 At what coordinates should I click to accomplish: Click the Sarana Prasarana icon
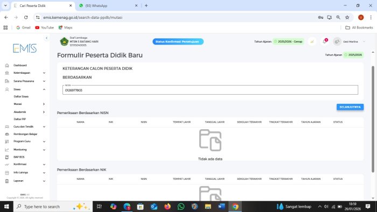(x=7, y=81)
